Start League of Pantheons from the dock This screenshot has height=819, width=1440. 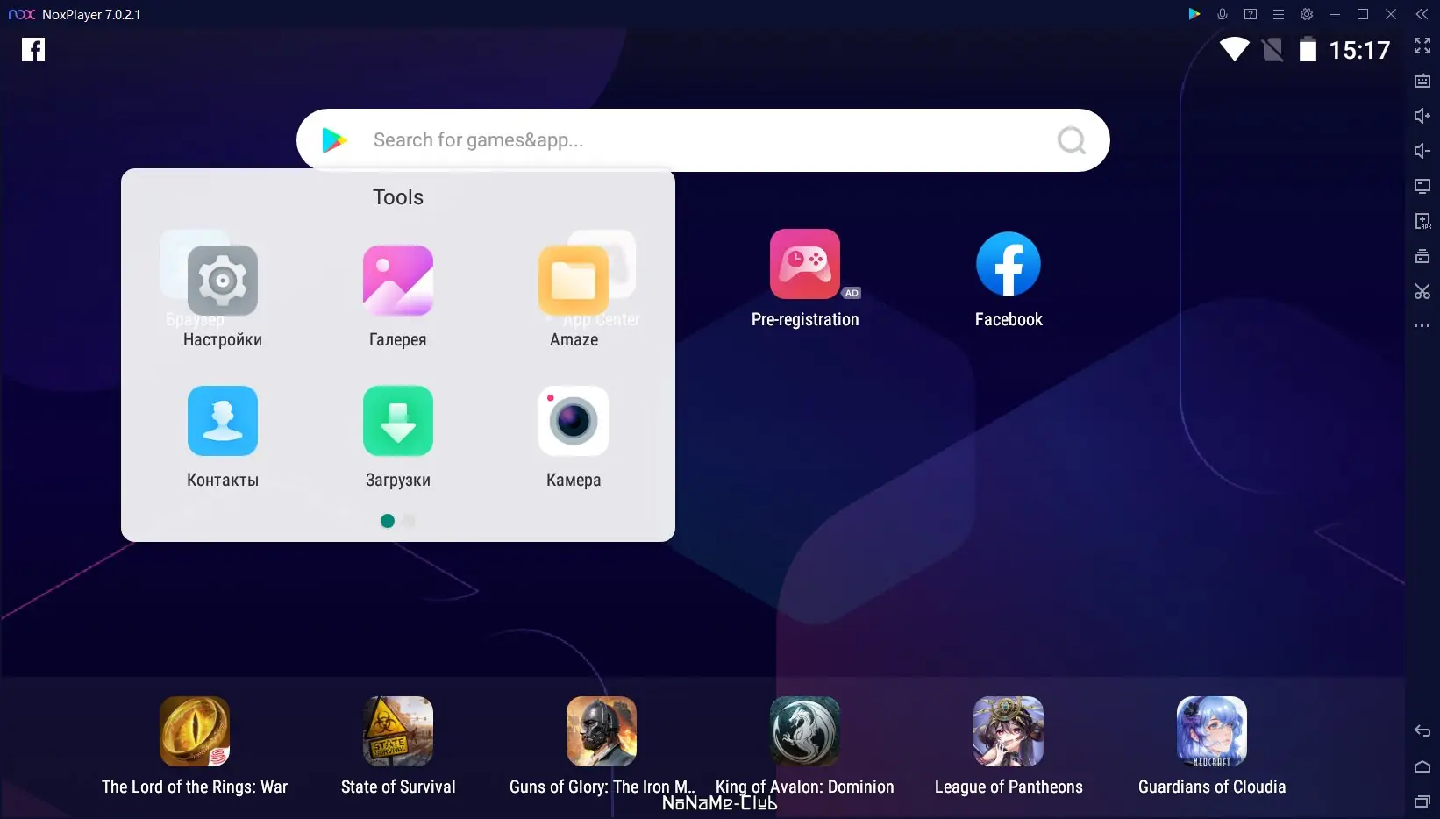pos(1009,746)
